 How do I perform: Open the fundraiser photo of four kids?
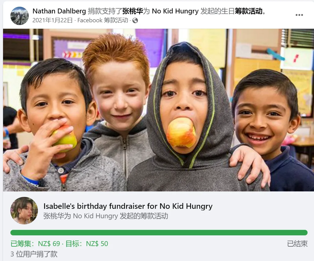tap(158, 110)
